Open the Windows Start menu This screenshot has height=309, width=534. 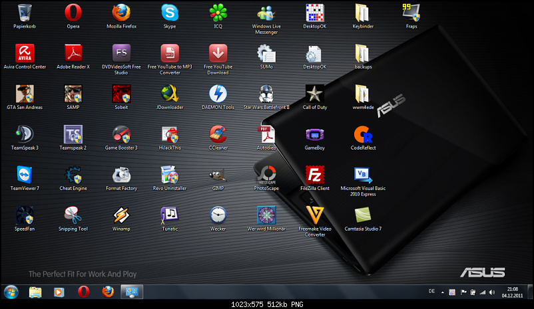pyautogui.click(x=11, y=292)
